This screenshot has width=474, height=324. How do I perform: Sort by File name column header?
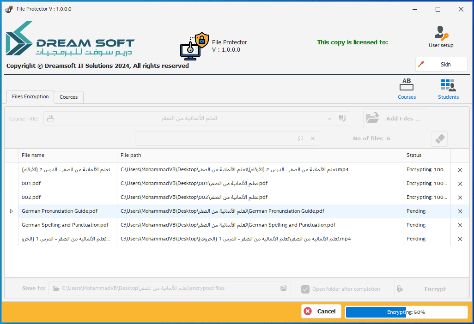coord(67,155)
